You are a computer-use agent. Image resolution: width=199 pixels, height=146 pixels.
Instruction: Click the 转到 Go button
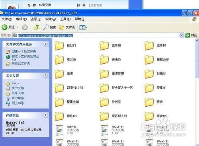click(x=191, y=35)
